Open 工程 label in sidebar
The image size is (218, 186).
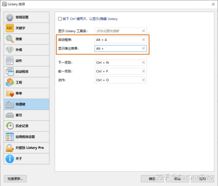click(19, 82)
